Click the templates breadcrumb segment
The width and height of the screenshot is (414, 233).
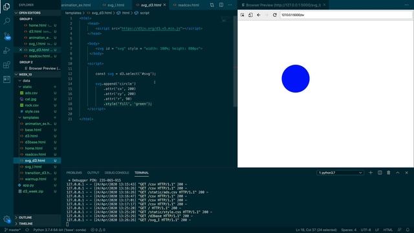coord(73,13)
